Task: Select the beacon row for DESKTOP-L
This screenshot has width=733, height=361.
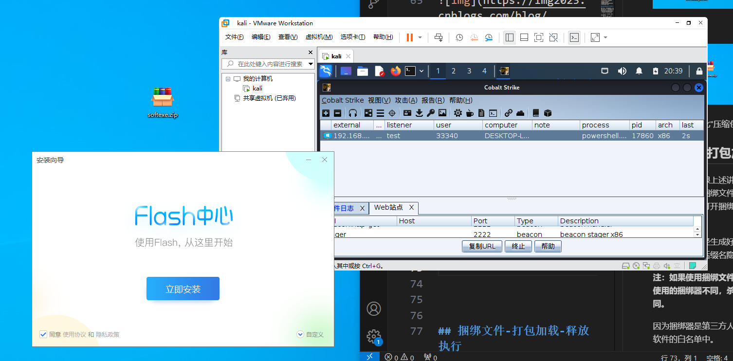Action: pyautogui.click(x=512, y=136)
